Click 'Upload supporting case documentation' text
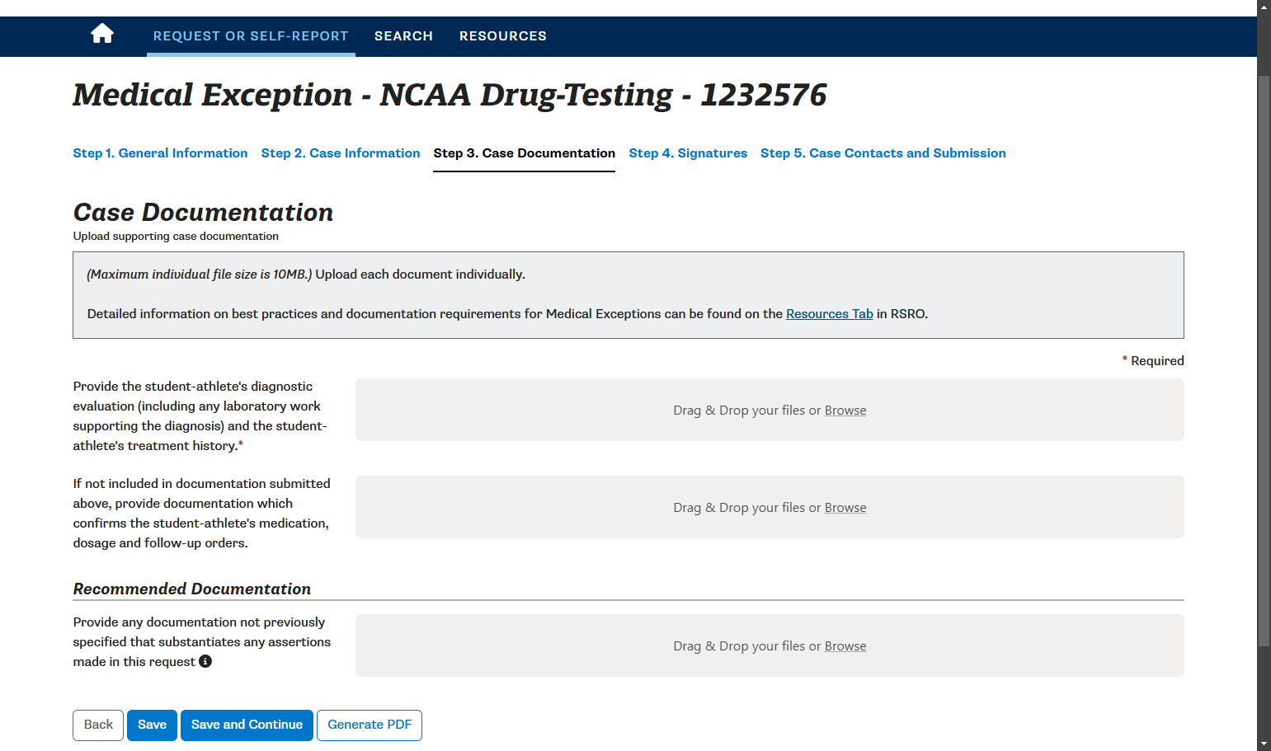 coord(176,237)
